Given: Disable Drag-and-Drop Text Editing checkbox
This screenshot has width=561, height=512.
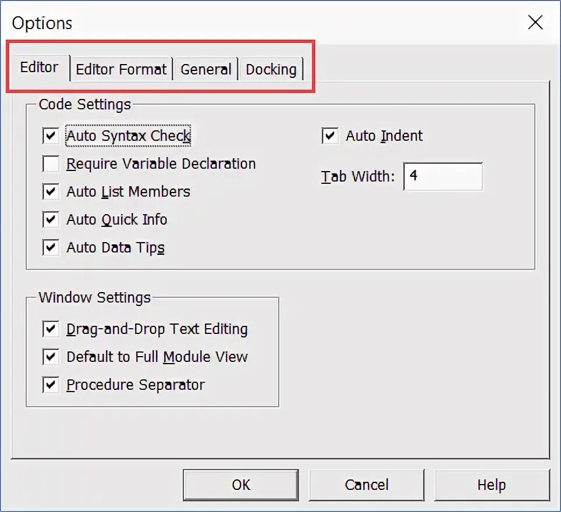Looking at the screenshot, I should tap(51, 329).
